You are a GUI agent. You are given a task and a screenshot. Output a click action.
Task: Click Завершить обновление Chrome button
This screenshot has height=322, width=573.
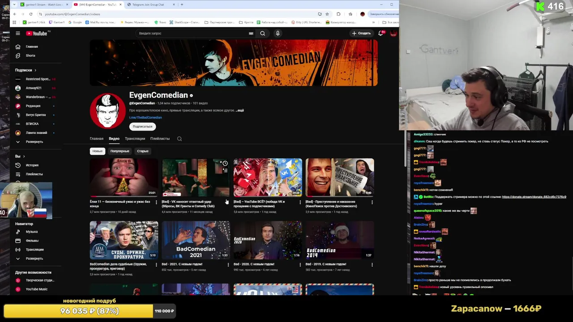[384, 14]
